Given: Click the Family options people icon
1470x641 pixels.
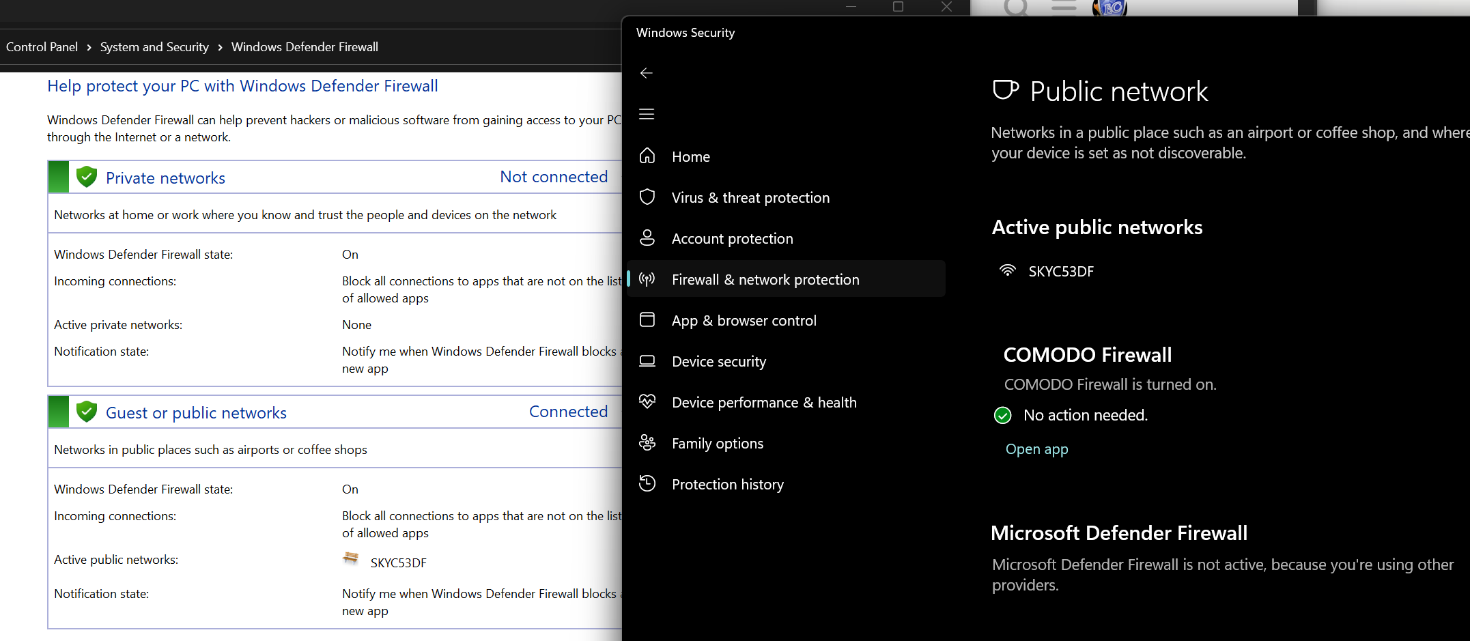Looking at the screenshot, I should point(647,443).
